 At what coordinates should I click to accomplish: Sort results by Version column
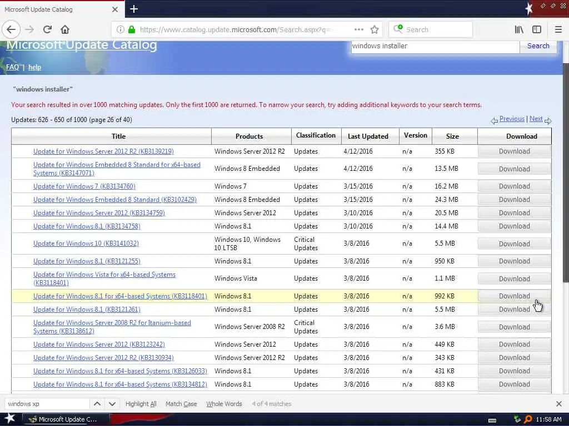[x=416, y=135]
